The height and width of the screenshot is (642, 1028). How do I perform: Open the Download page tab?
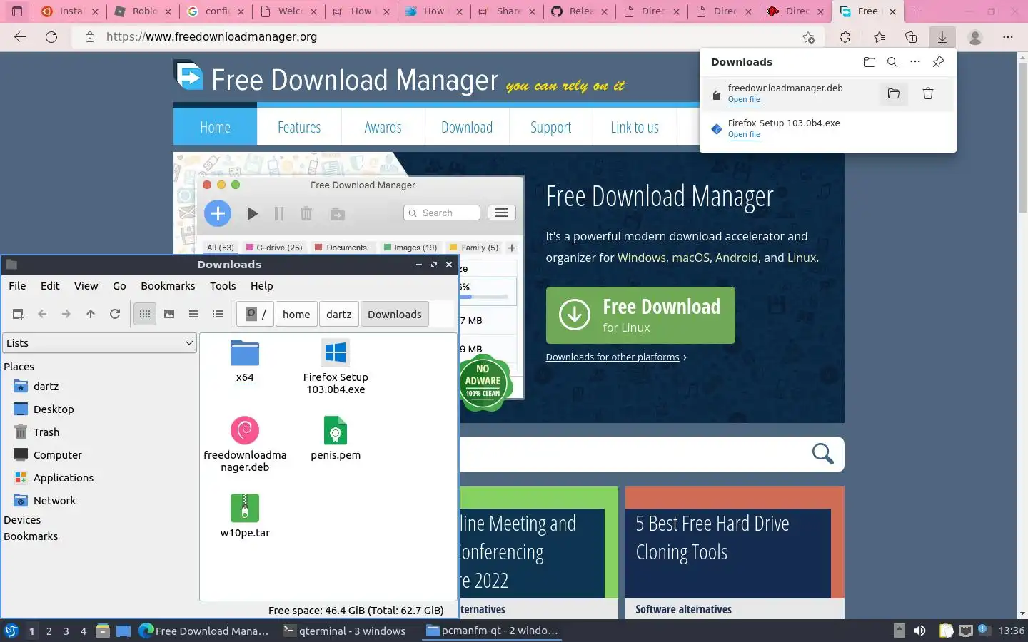(467, 127)
